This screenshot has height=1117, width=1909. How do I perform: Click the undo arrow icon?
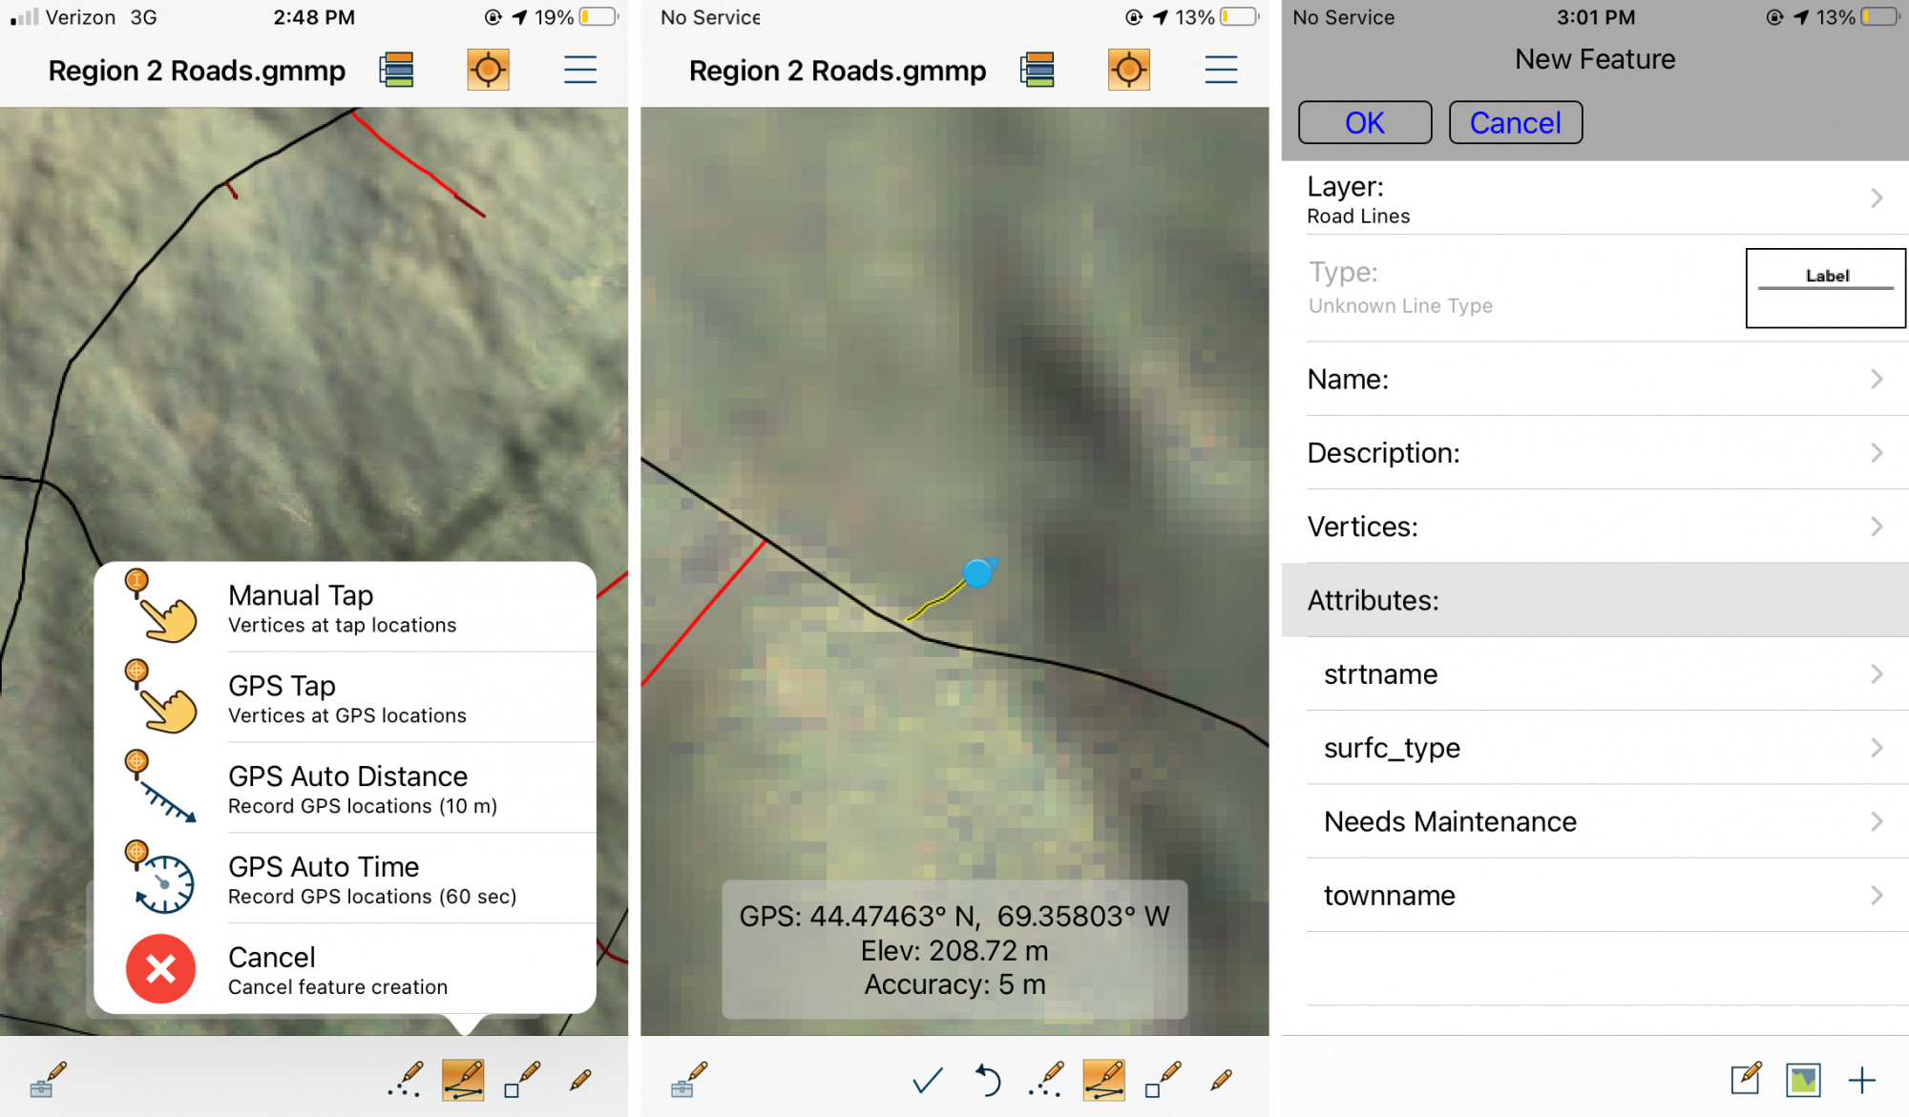click(988, 1081)
